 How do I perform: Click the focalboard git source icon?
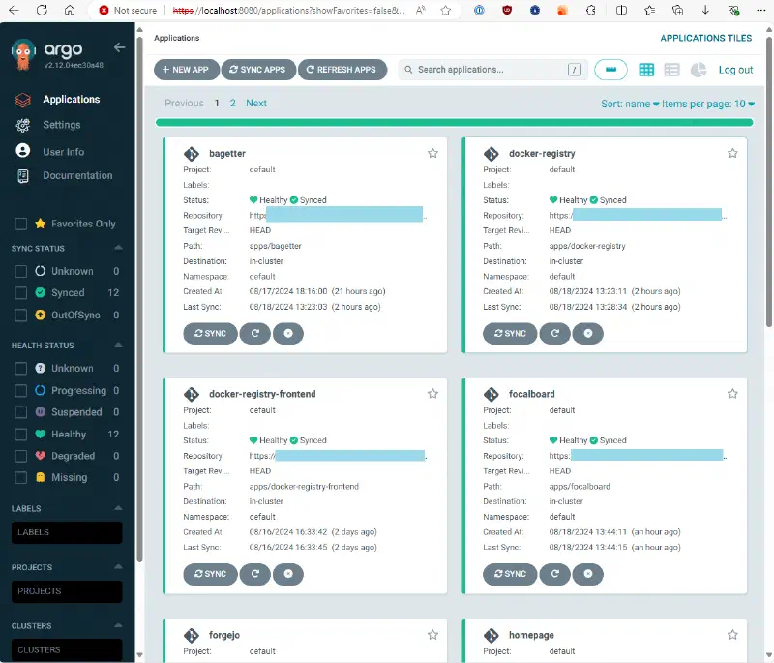click(x=491, y=395)
